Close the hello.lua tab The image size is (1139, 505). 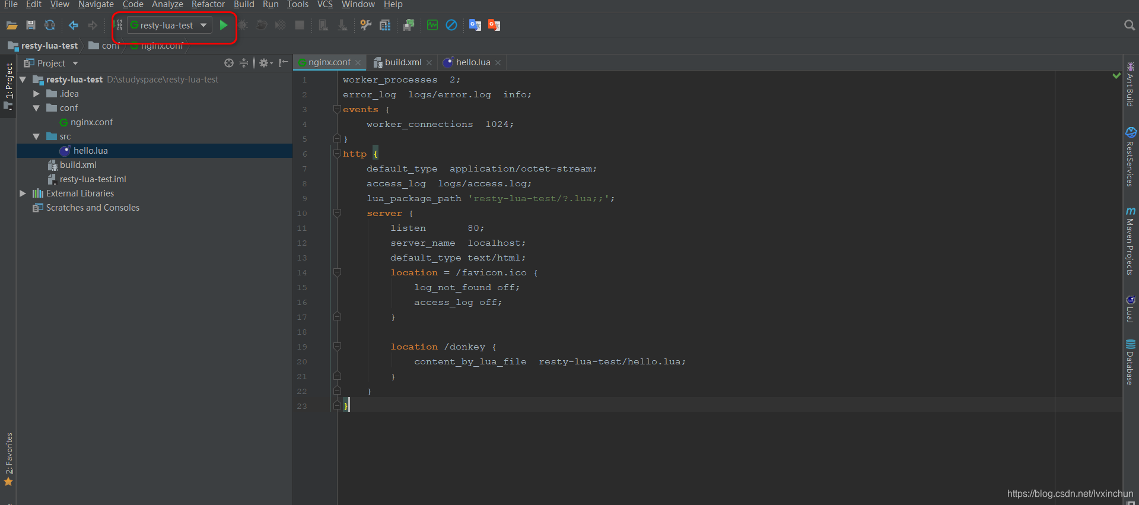click(x=498, y=63)
